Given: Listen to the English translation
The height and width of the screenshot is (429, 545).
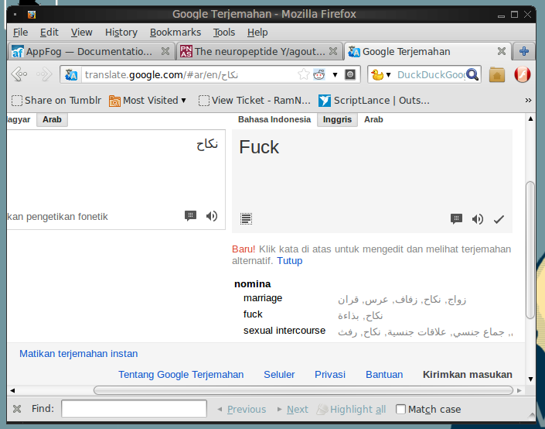Looking at the screenshot, I should tap(478, 218).
